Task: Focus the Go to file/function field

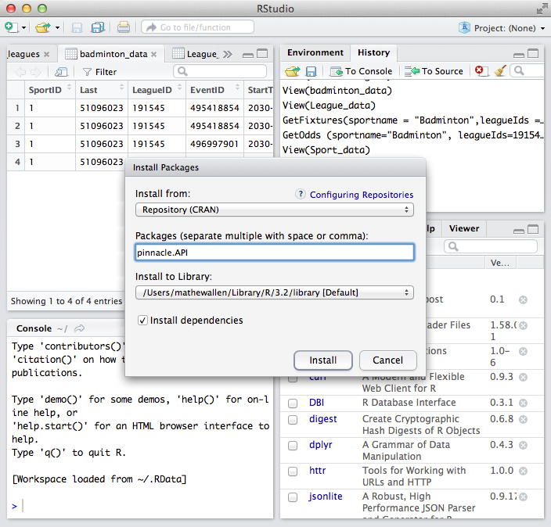Action: tap(197, 27)
